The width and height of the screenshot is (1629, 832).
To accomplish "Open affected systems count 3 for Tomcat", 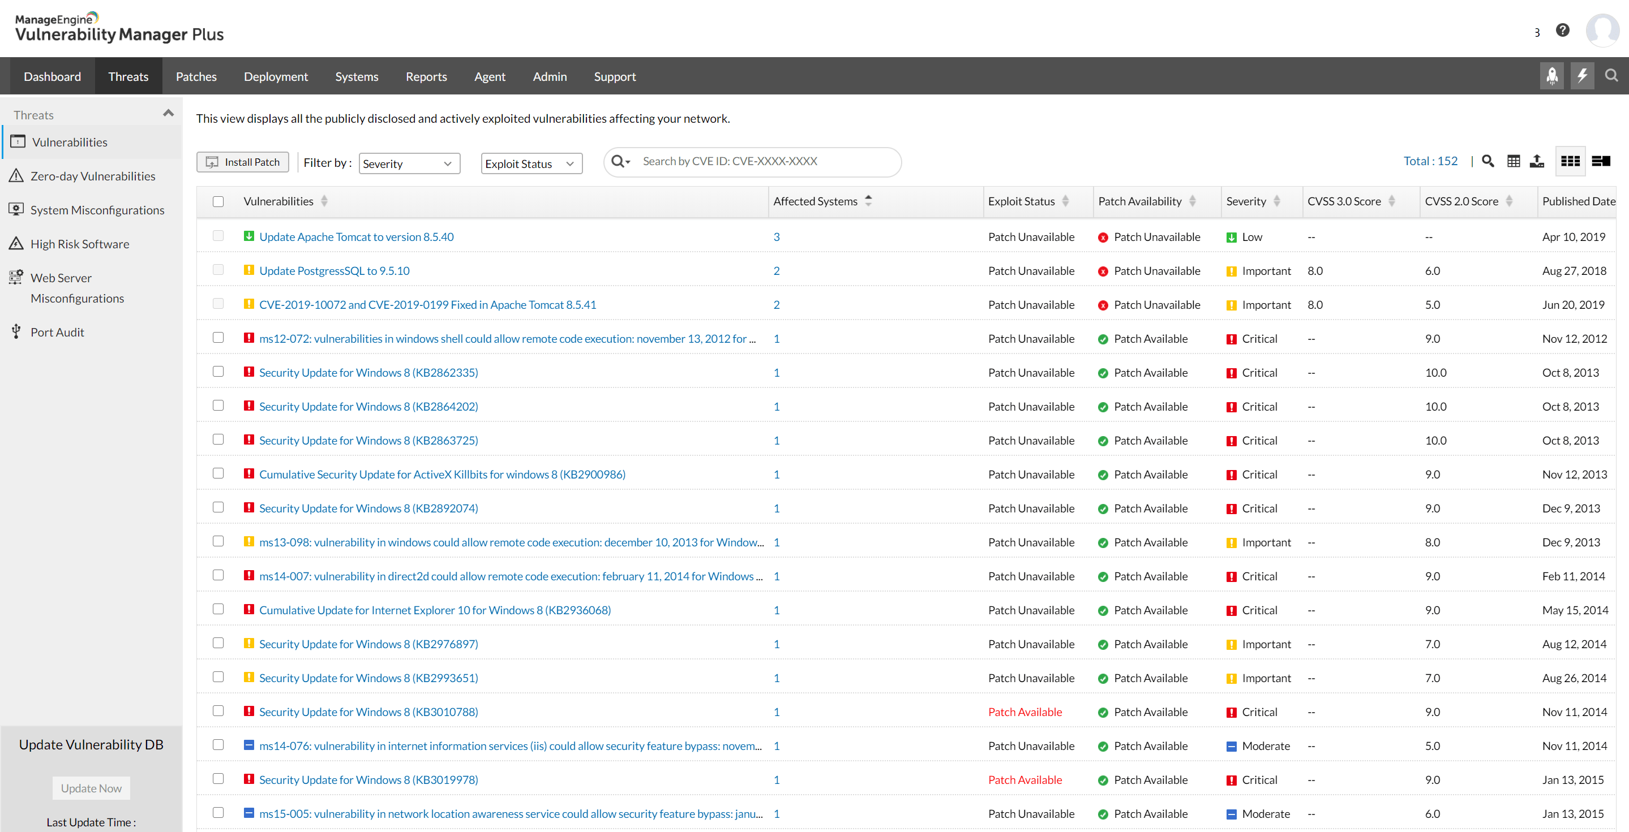I will point(777,237).
